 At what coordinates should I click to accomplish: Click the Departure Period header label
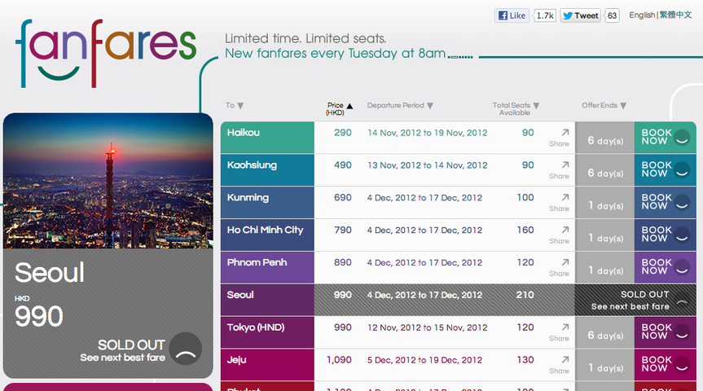(395, 105)
